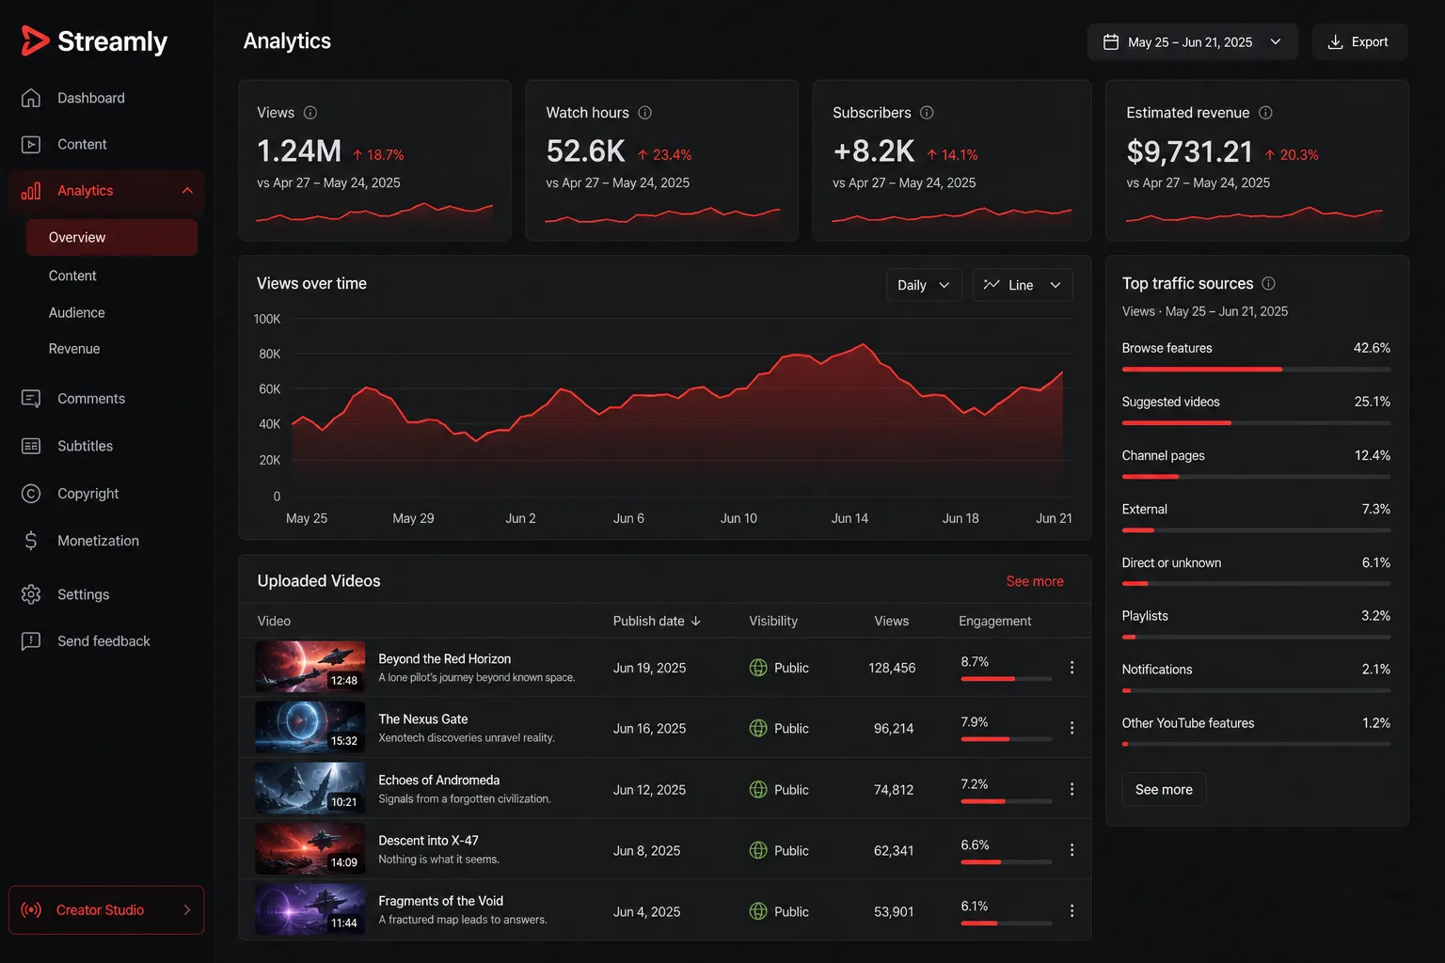Open more options for The Nexus Gate
Viewport: 1445px width, 963px height.
click(x=1072, y=728)
